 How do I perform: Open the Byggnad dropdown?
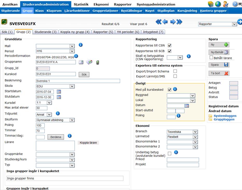[x=181, y=96]
